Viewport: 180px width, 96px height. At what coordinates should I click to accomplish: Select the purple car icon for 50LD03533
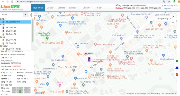(3, 22)
